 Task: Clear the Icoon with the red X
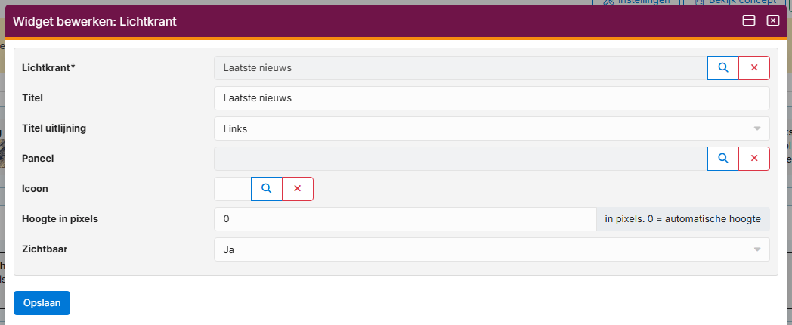point(297,189)
